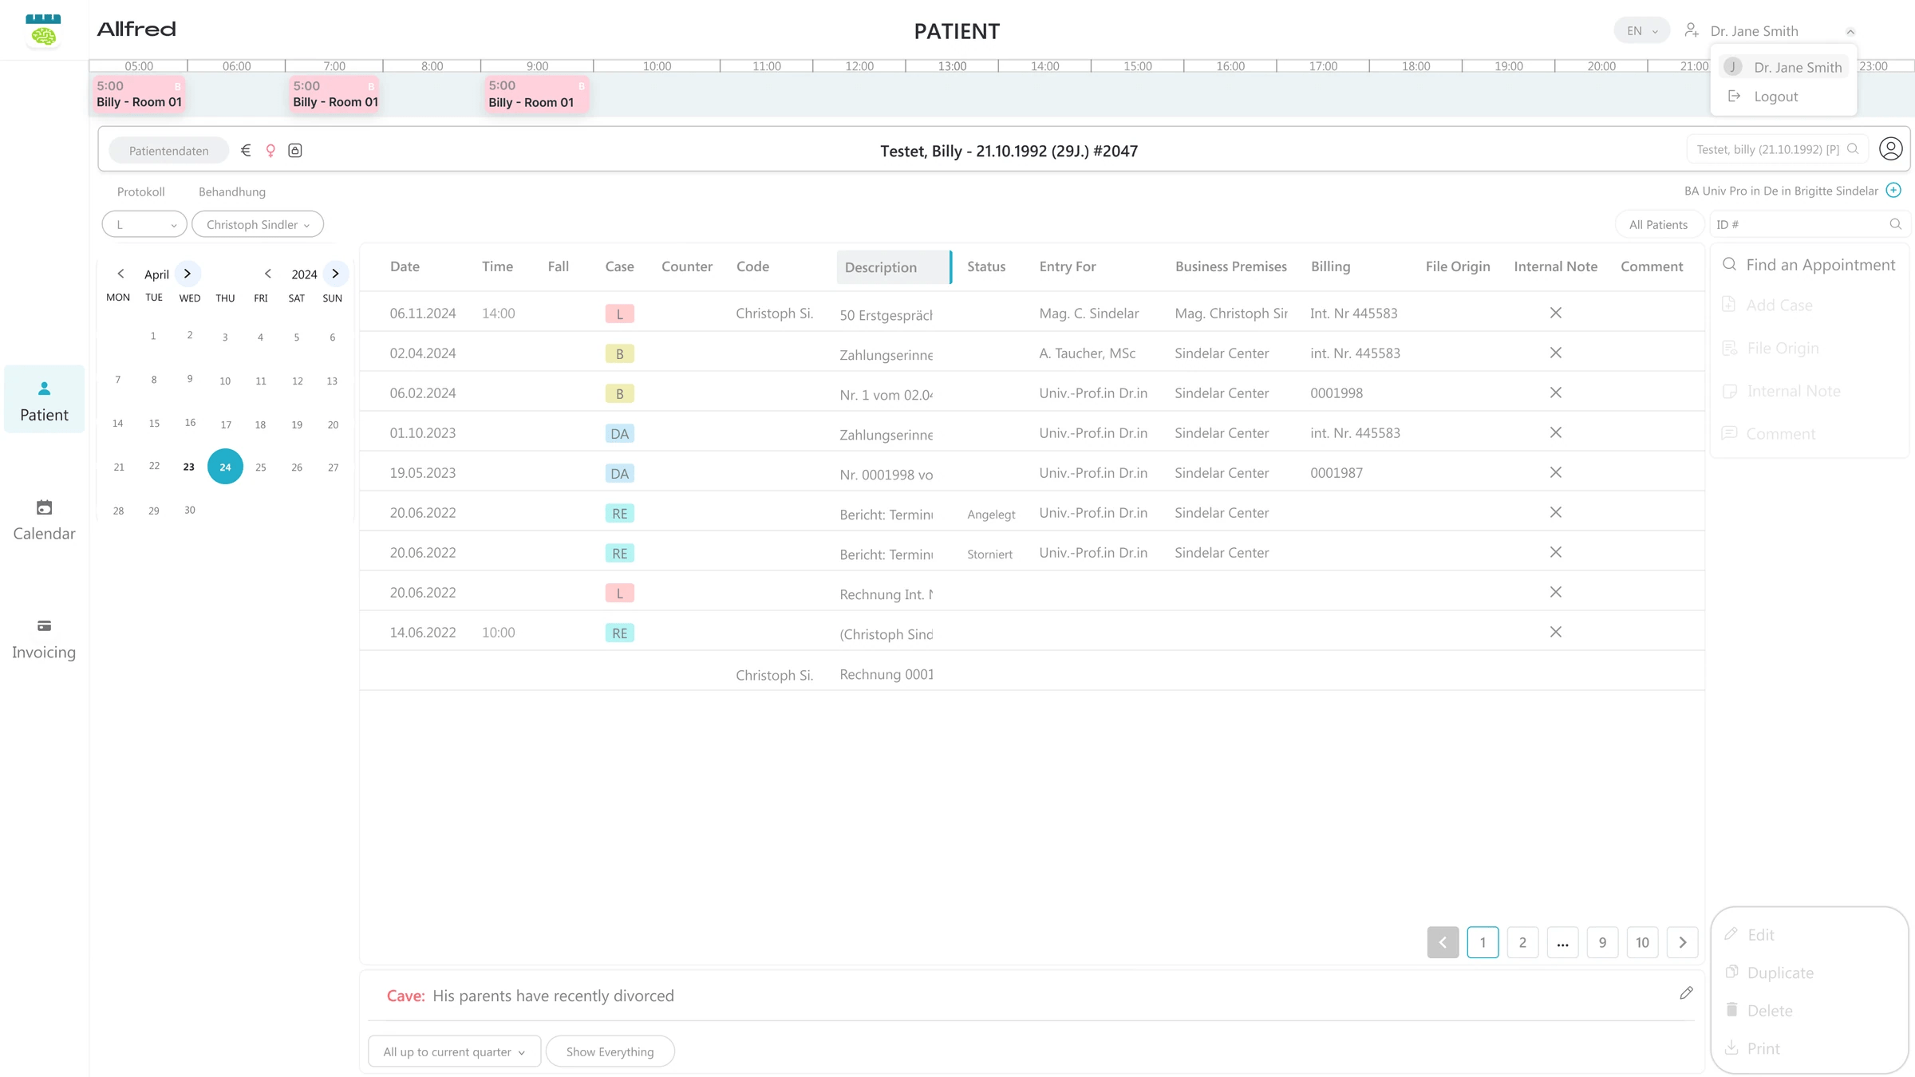Screen dimensions: 1915x1077
Task: Open Patient section in the sidebar
Action: click(x=44, y=400)
